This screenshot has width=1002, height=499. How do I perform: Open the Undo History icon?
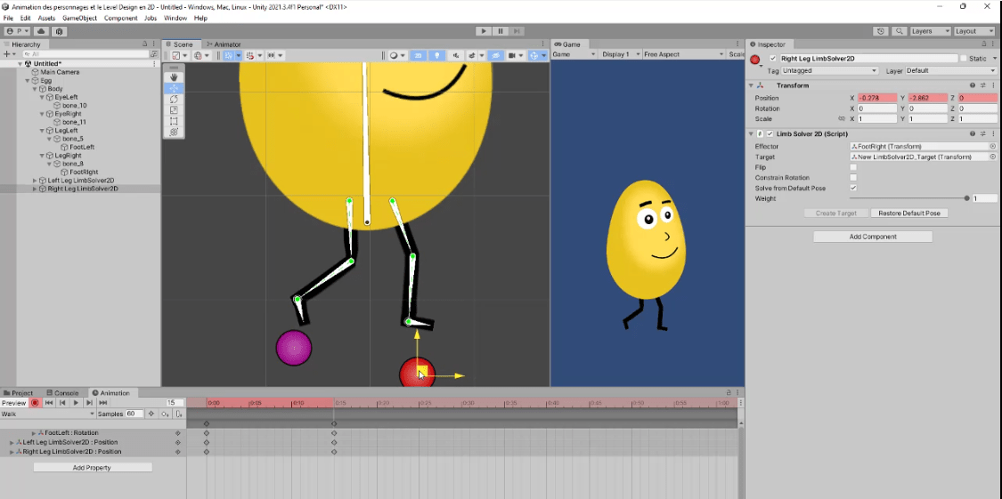point(881,31)
